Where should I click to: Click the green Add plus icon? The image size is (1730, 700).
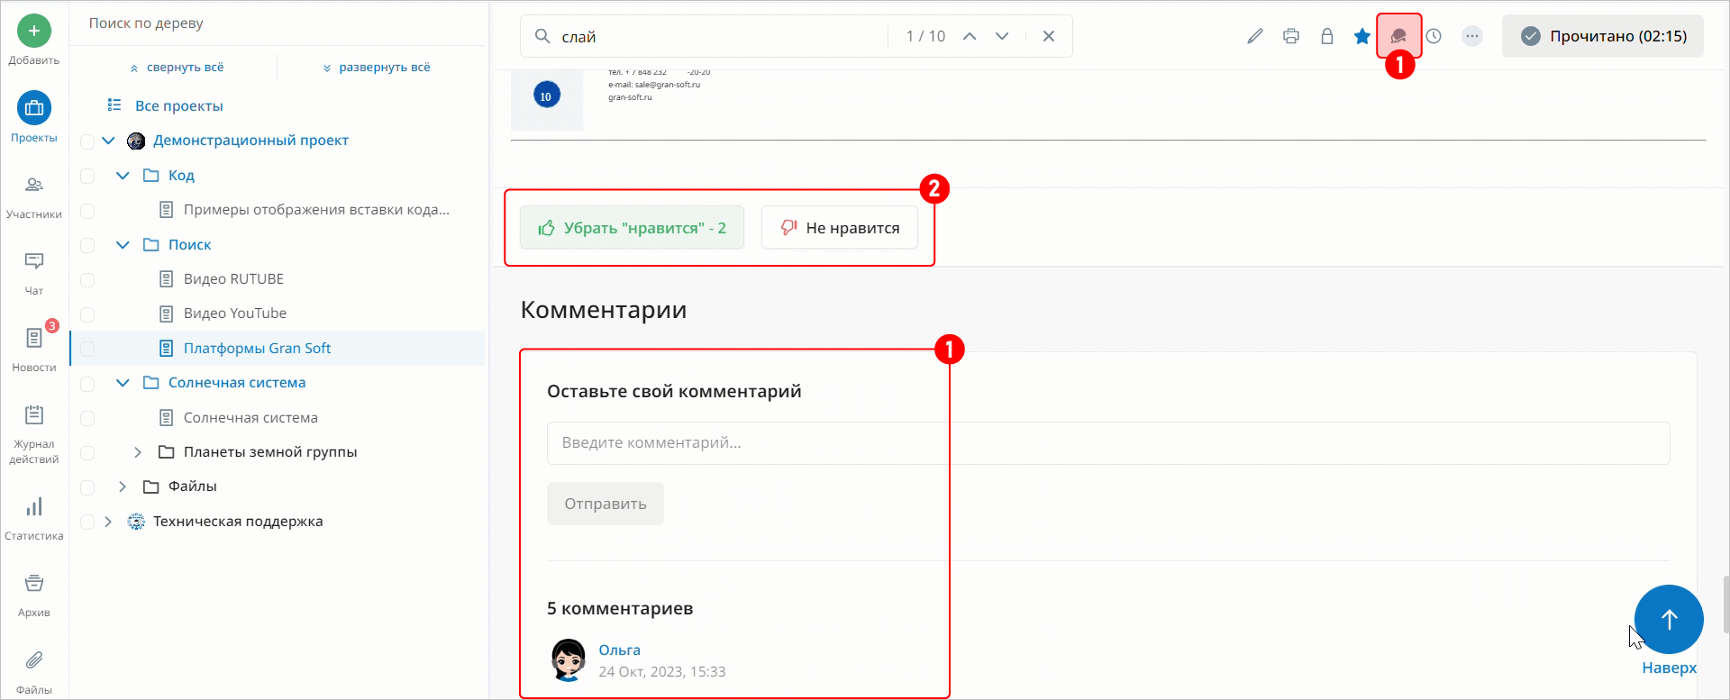pos(34,31)
